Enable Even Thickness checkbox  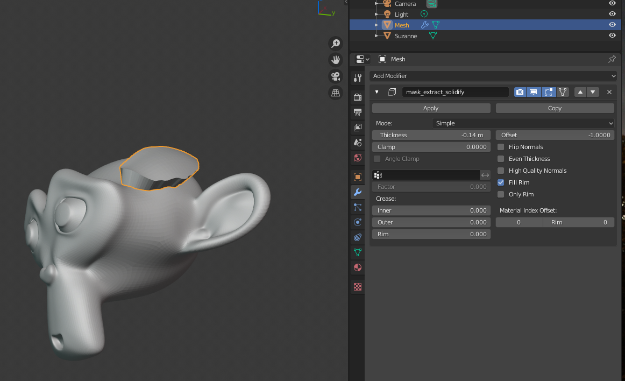point(501,159)
